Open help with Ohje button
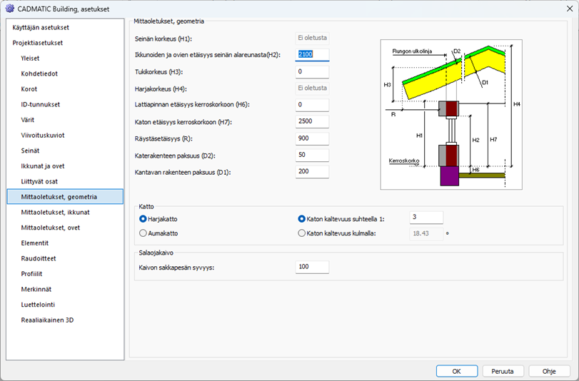Screen dimensions: 579x381 click(549, 371)
